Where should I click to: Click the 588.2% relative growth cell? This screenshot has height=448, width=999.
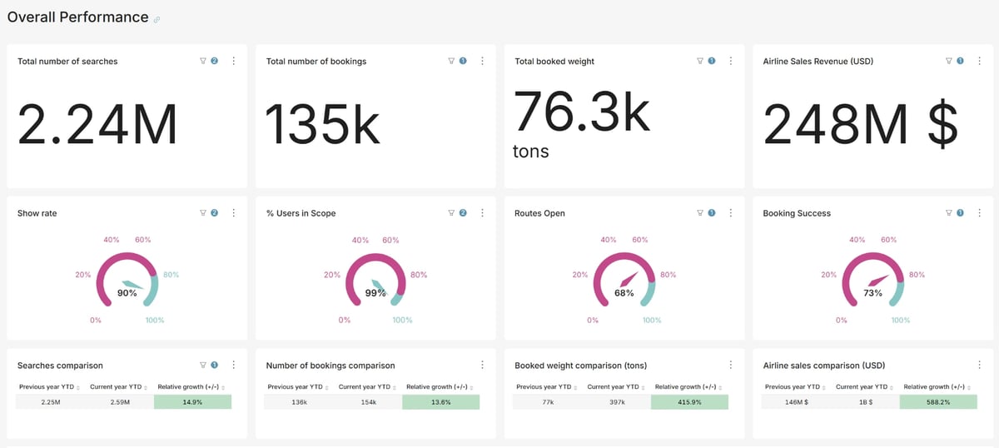(938, 402)
